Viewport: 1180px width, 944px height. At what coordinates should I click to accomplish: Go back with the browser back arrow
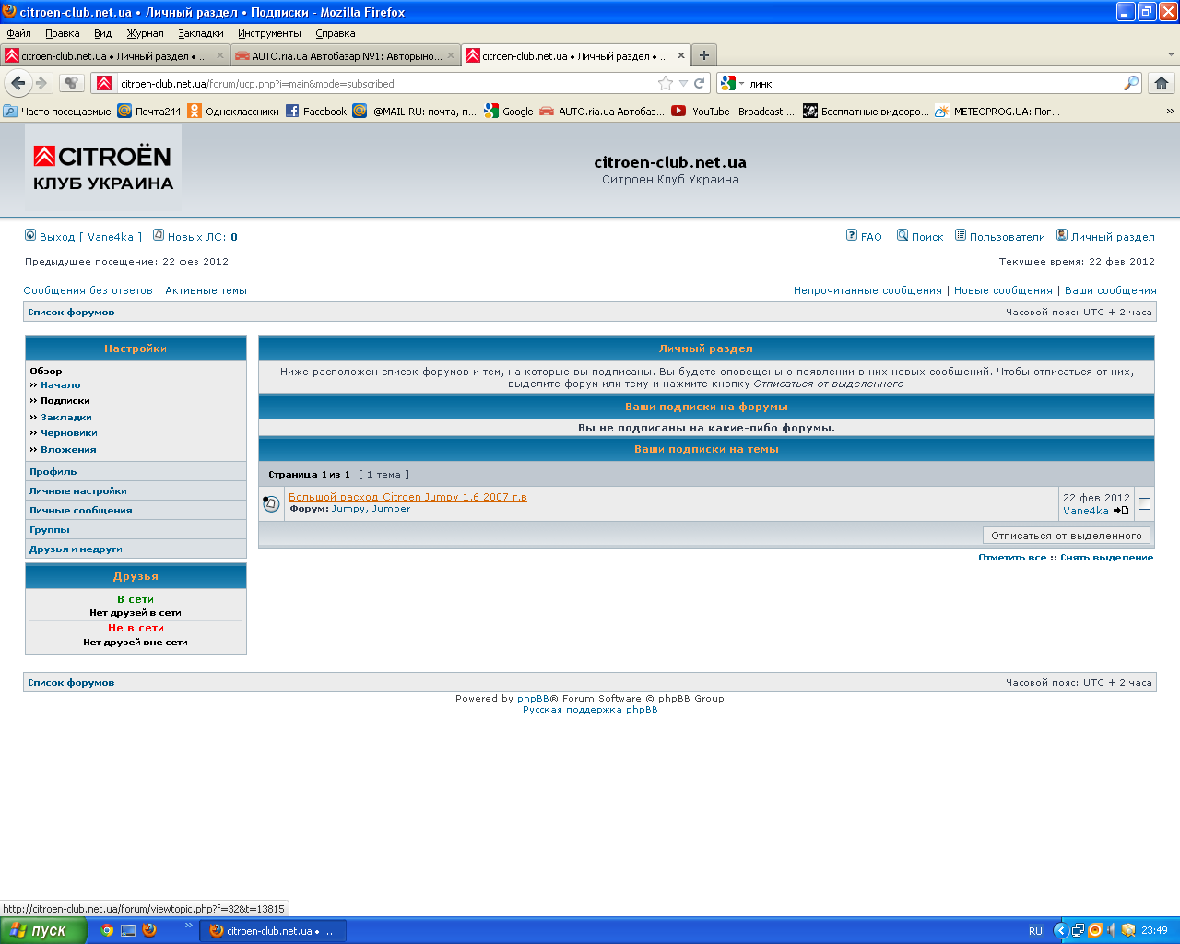18,83
